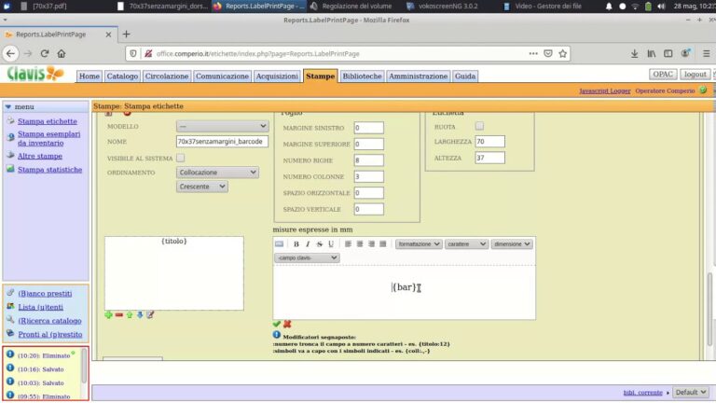This screenshot has height=403, width=716.
Task: Go to Firefox home page
Action: [x=62, y=53]
